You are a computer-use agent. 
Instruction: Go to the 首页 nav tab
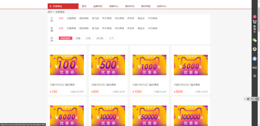point(84,6)
